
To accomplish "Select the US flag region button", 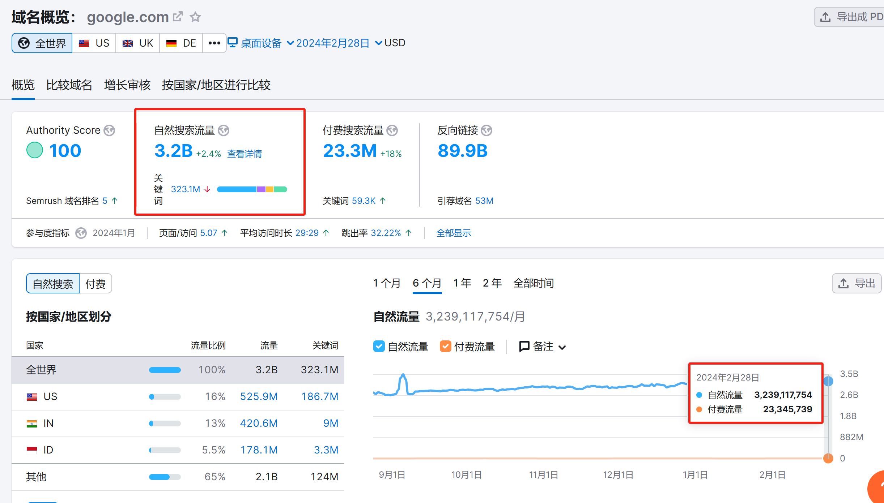I will click(94, 43).
